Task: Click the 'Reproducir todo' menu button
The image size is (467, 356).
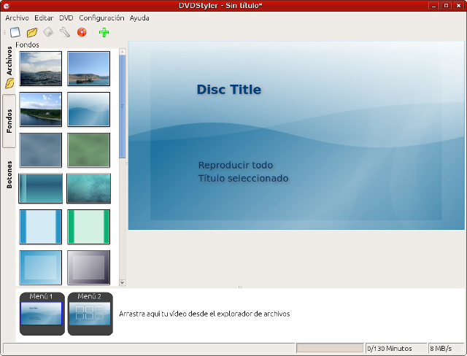Action: 235,165
